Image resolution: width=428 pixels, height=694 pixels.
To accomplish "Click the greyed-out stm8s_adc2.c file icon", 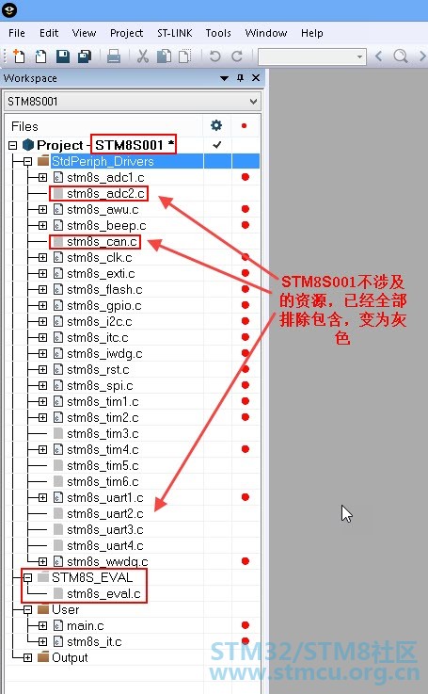I will (x=58, y=193).
